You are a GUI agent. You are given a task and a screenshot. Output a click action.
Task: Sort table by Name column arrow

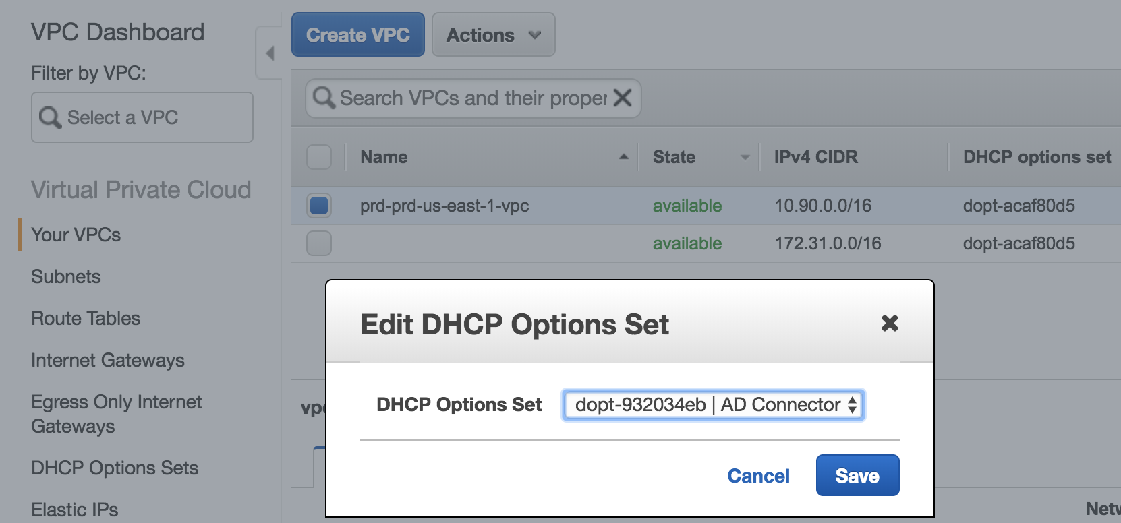[624, 157]
